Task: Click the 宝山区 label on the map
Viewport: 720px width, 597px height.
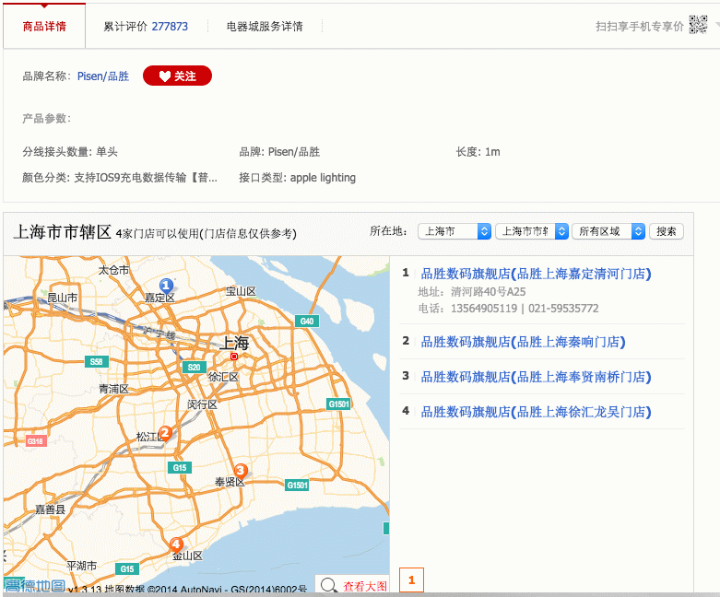Action: click(x=241, y=291)
